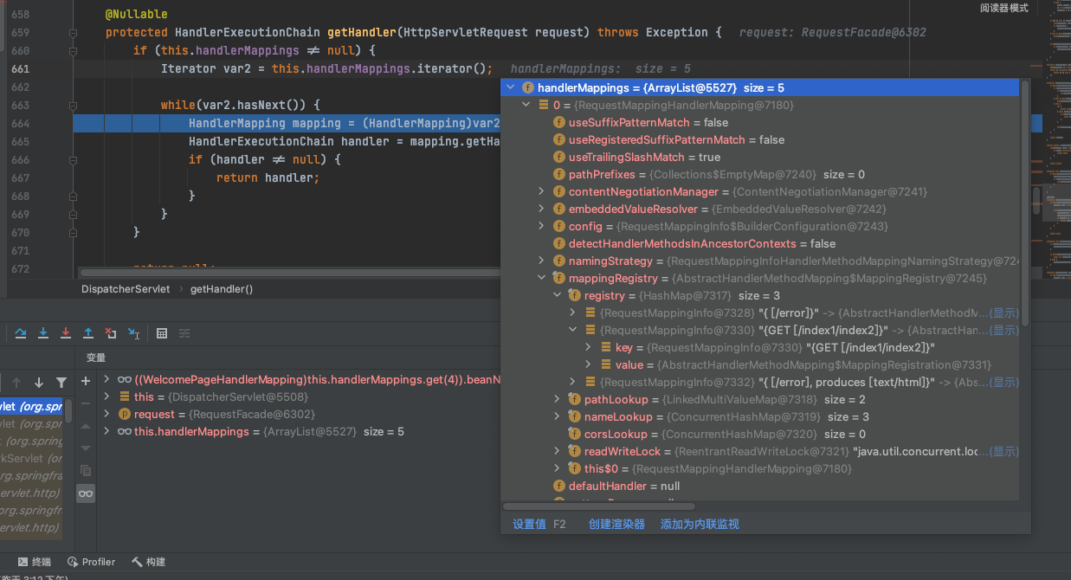Expand the key RequestMappingInfo@7330 node
This screenshot has height=580, width=1071.
click(589, 347)
